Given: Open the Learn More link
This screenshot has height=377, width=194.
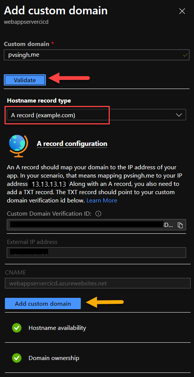Looking at the screenshot, I should coord(102,201).
